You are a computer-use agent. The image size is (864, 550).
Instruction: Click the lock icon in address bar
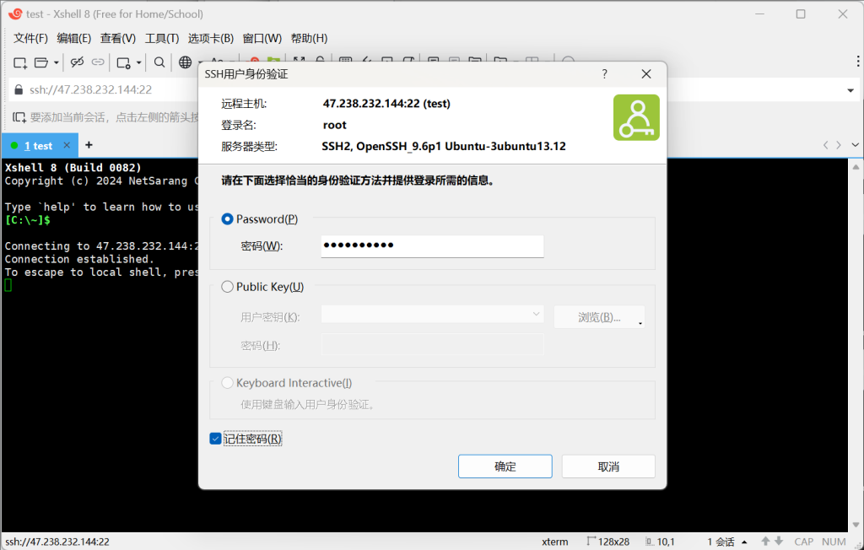tap(19, 89)
